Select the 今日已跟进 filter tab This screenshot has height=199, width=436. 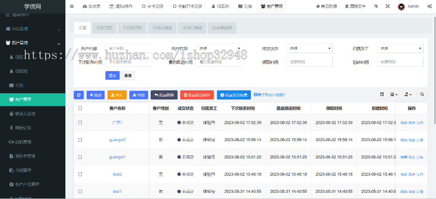(192, 28)
